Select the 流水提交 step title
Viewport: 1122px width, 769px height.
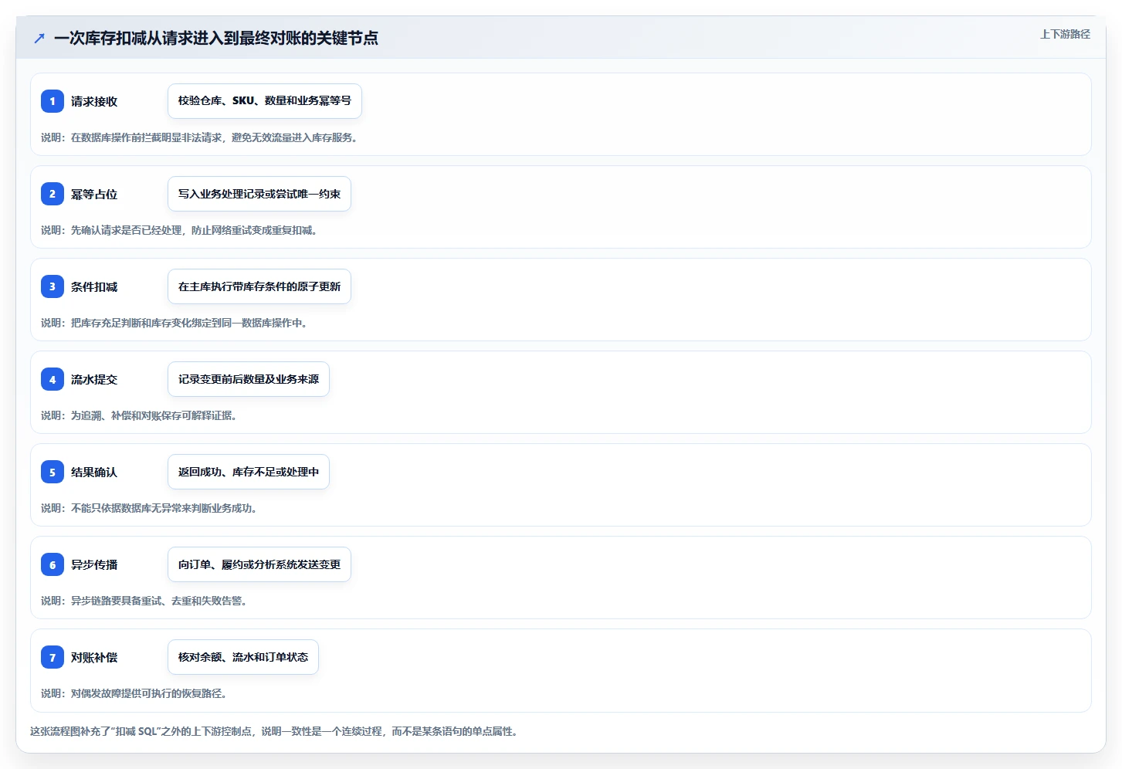[x=94, y=379]
